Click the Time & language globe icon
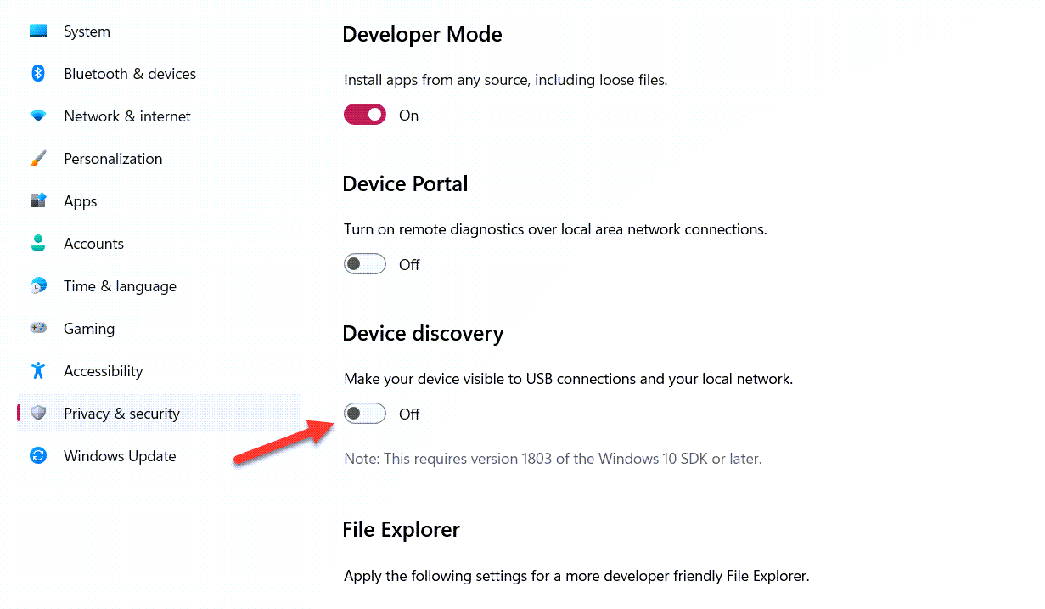The width and height of the screenshot is (1045, 609). (38, 286)
